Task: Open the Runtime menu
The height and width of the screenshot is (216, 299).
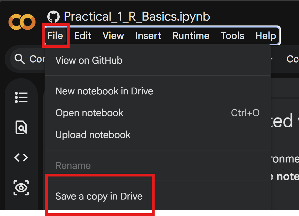Action: click(x=191, y=36)
